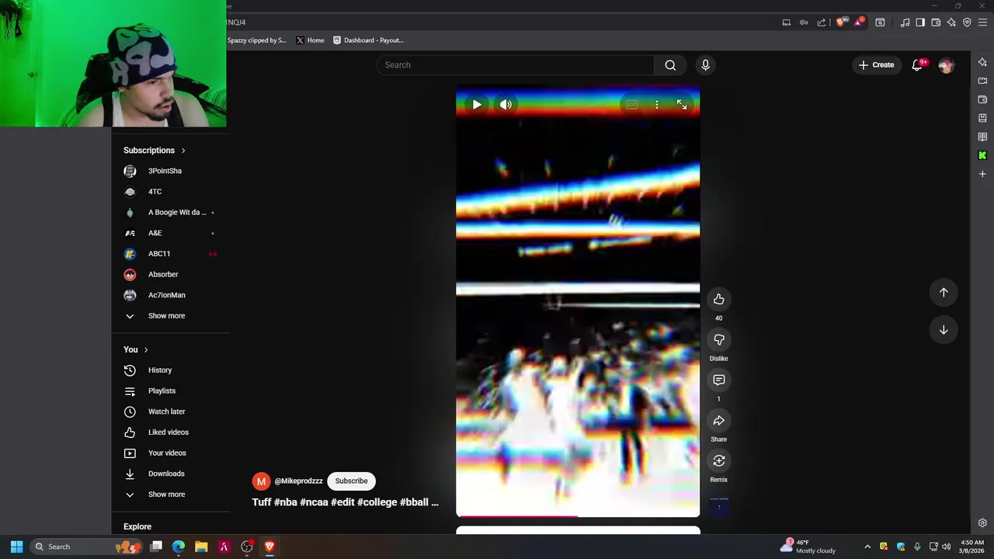This screenshot has width=994, height=559.
Task: Open the @Mikeprodzzz channel name
Action: 298,481
